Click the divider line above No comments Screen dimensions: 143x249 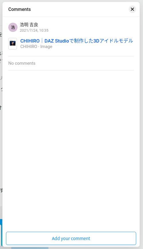71,56
